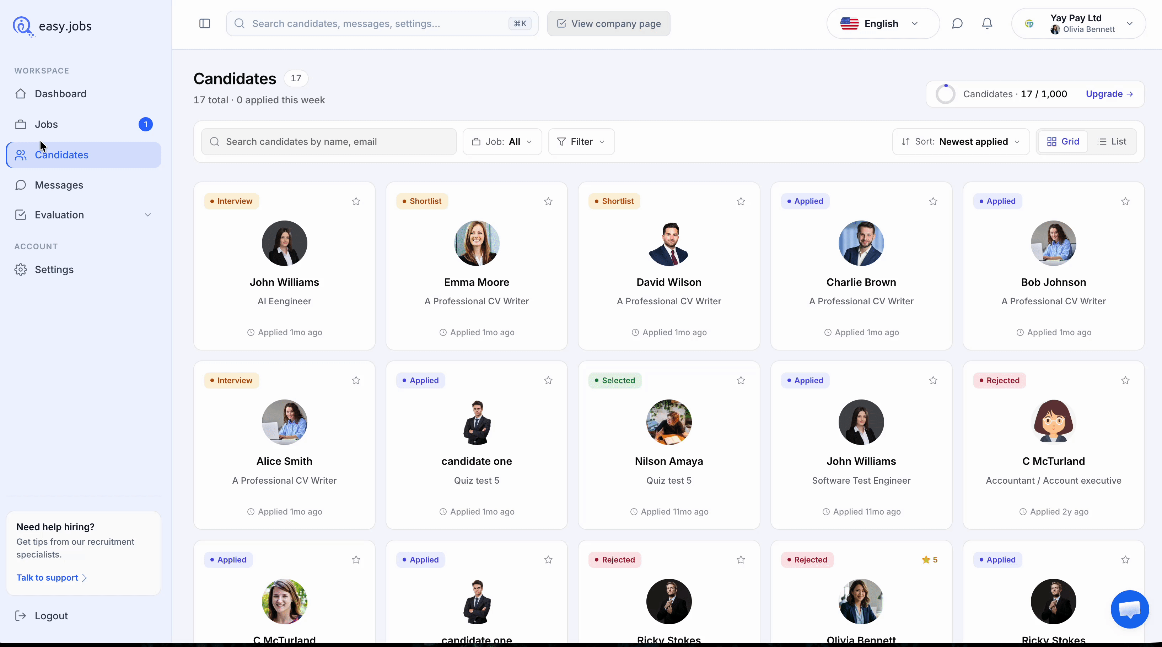The image size is (1162, 647).
Task: Click Talk to support link
Action: tap(52, 577)
